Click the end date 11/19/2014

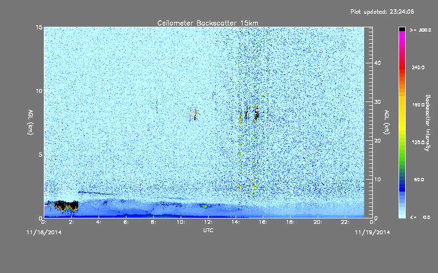click(x=372, y=233)
